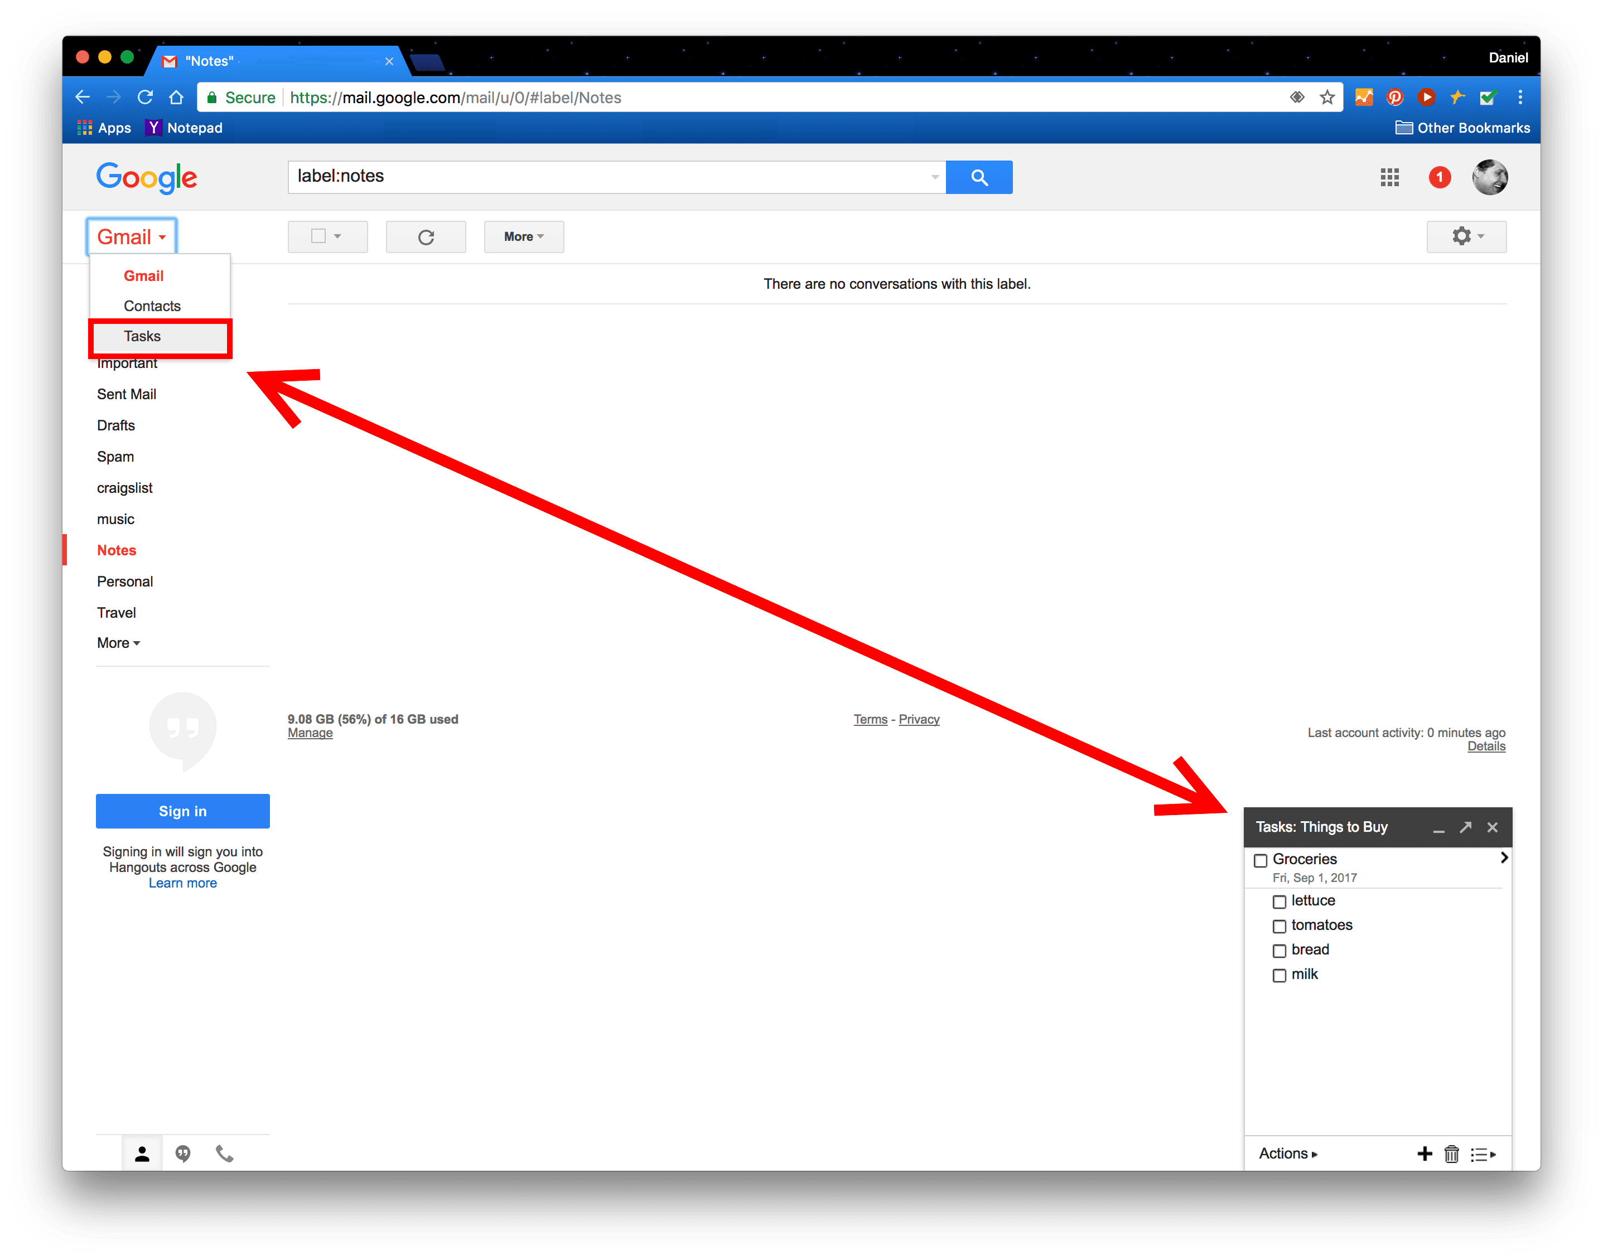
Task: Open the Notes label
Action: tap(117, 550)
